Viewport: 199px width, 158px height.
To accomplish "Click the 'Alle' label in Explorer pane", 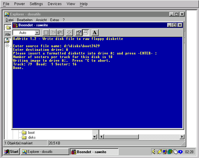I will tap(8, 35).
